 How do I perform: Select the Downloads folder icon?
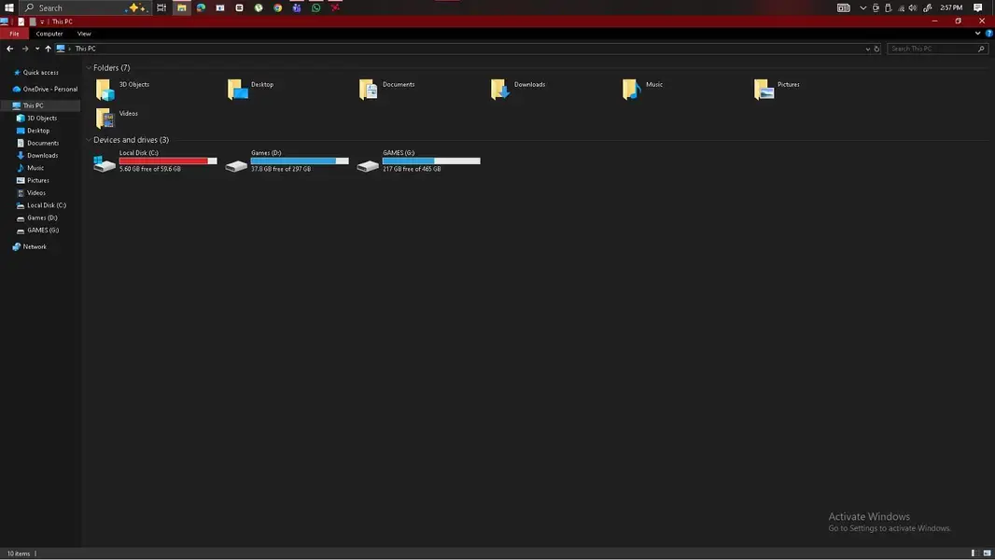tap(500, 90)
